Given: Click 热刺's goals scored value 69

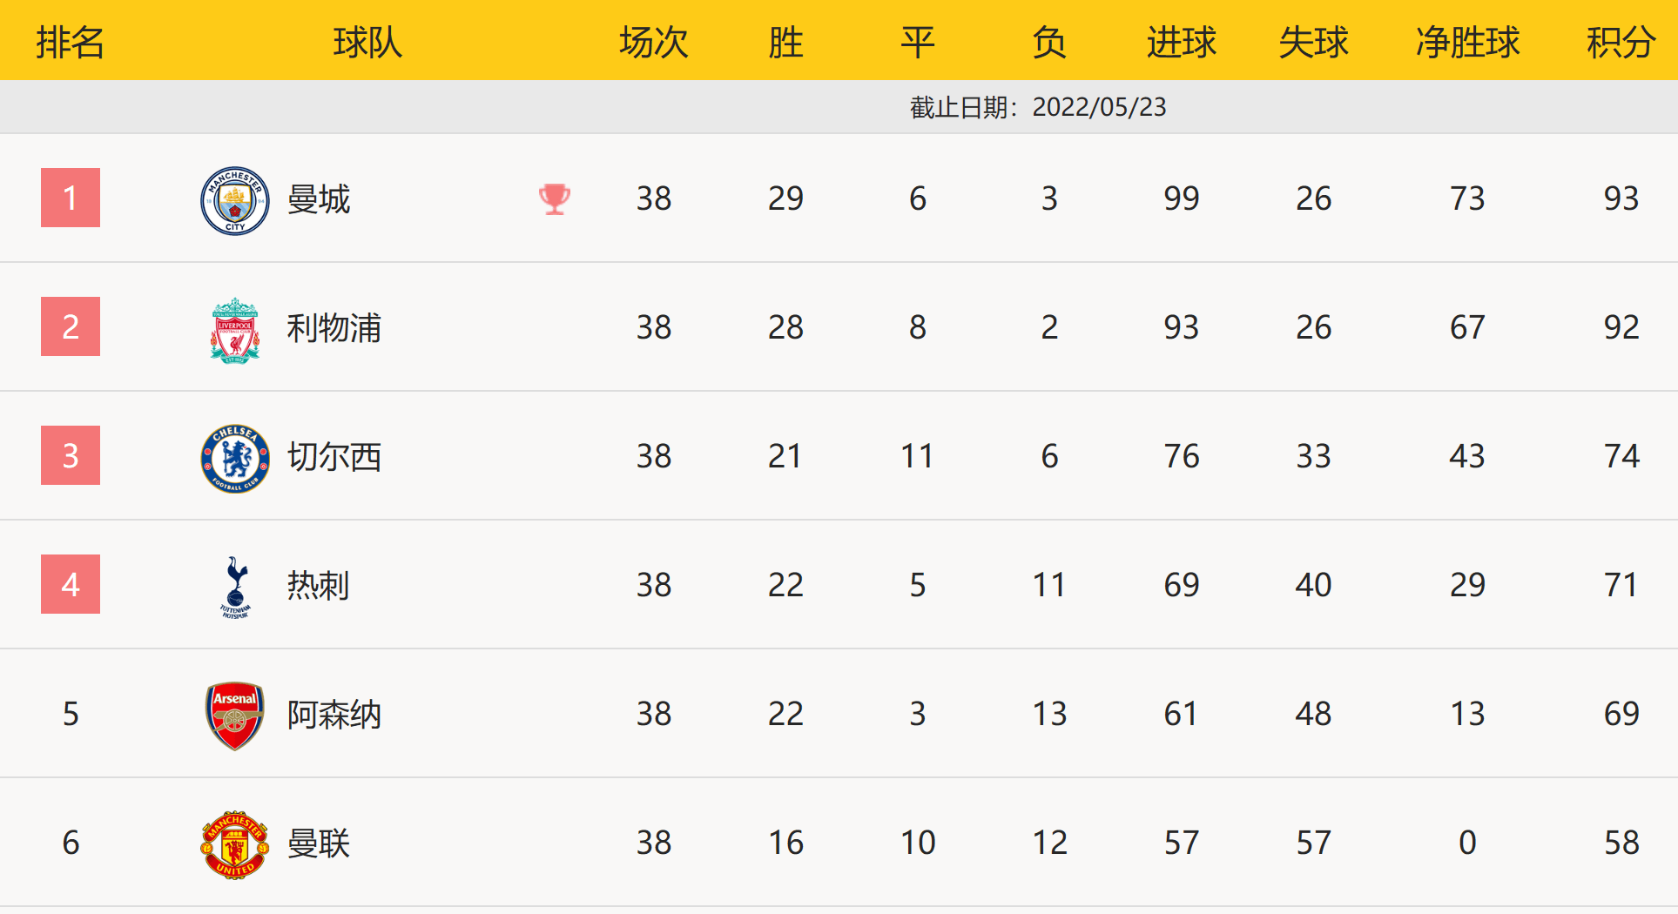Looking at the screenshot, I should pyautogui.click(x=1181, y=585).
